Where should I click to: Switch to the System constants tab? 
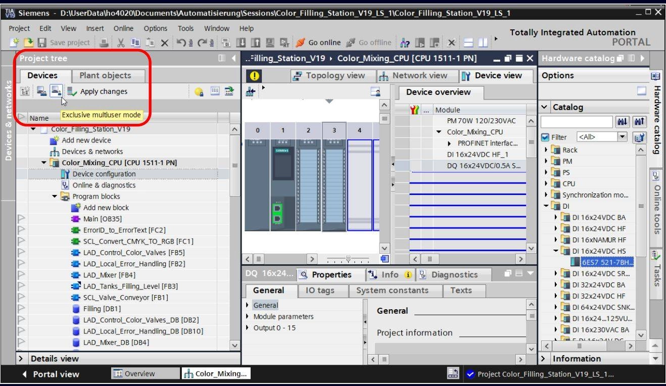(392, 291)
